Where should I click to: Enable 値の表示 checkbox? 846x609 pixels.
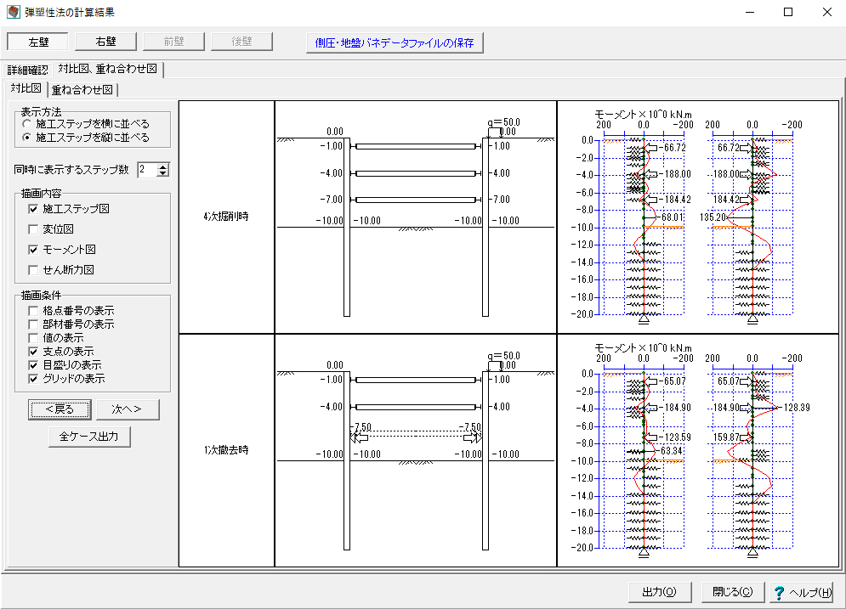pyautogui.click(x=33, y=338)
